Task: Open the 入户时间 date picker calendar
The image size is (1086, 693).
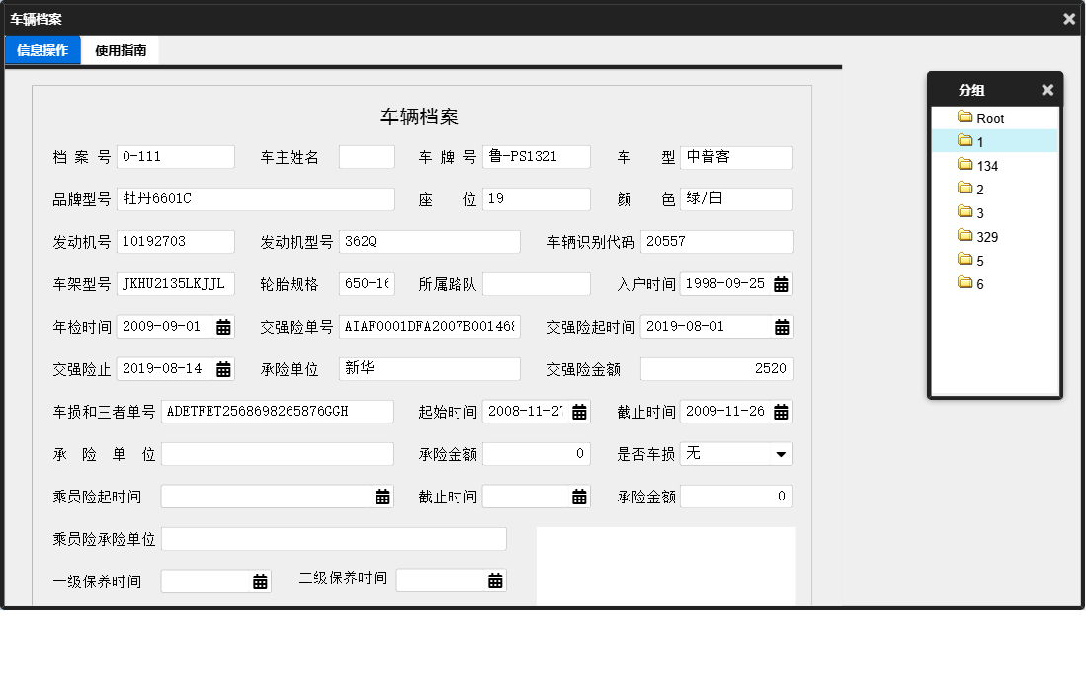Action: click(x=782, y=283)
